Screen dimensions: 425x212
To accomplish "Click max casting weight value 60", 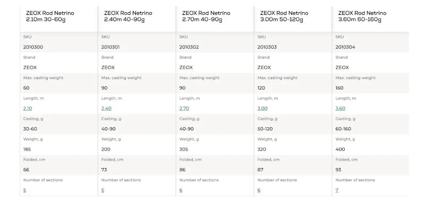I will point(26,88).
